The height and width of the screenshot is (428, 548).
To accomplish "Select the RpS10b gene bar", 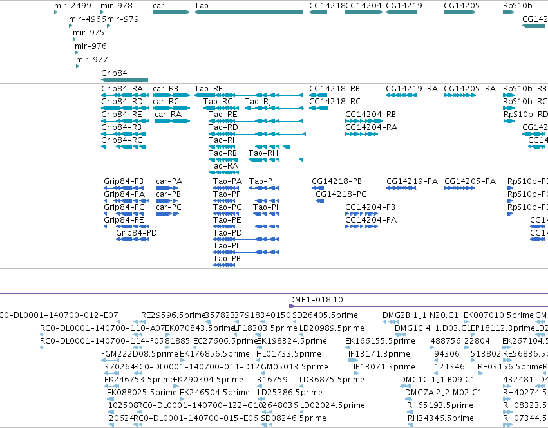I will (509, 12).
